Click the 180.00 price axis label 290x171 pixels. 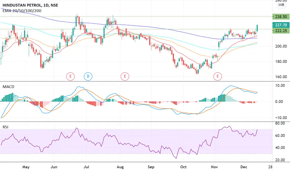281,61
